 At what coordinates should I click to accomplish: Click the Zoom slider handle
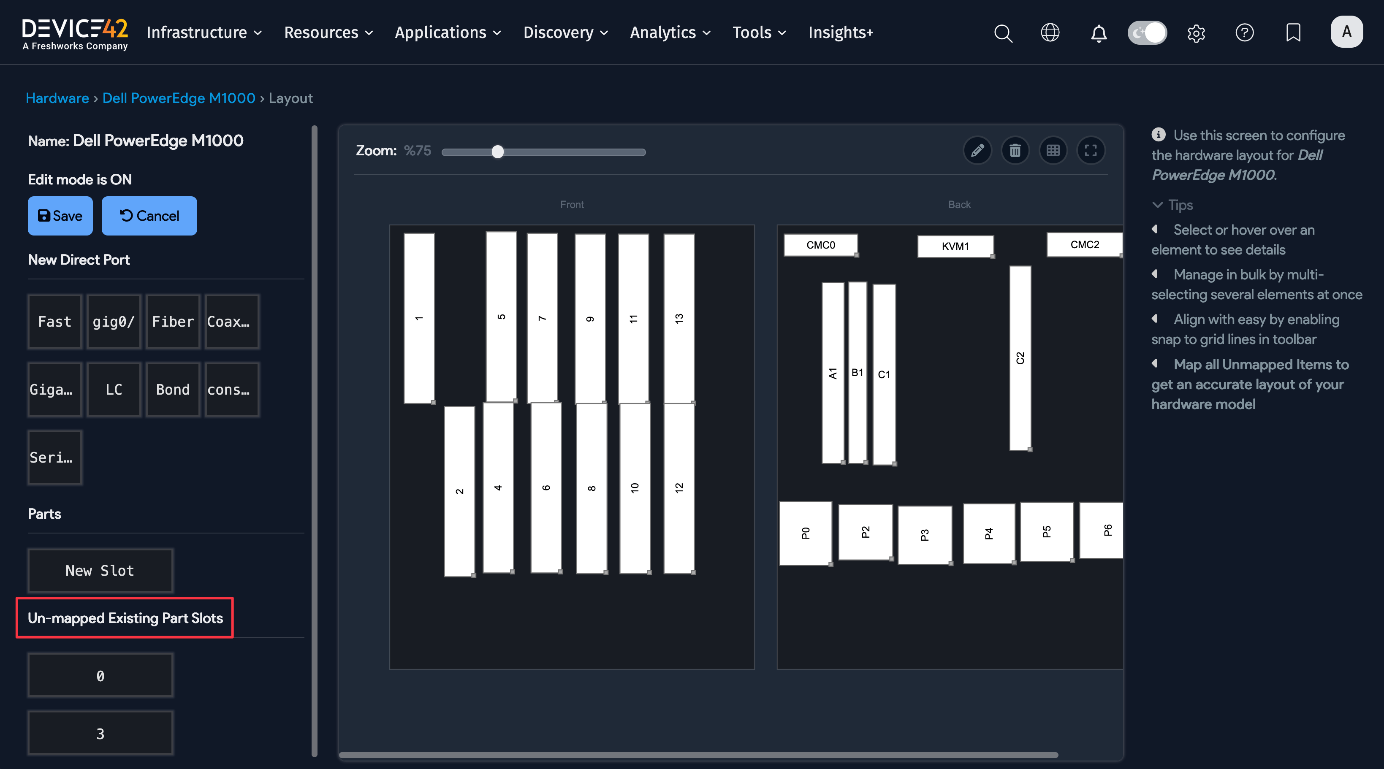point(497,152)
